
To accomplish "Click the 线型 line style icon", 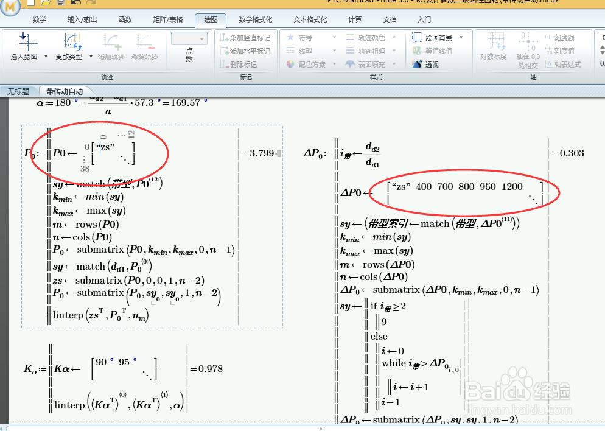I will click(290, 51).
